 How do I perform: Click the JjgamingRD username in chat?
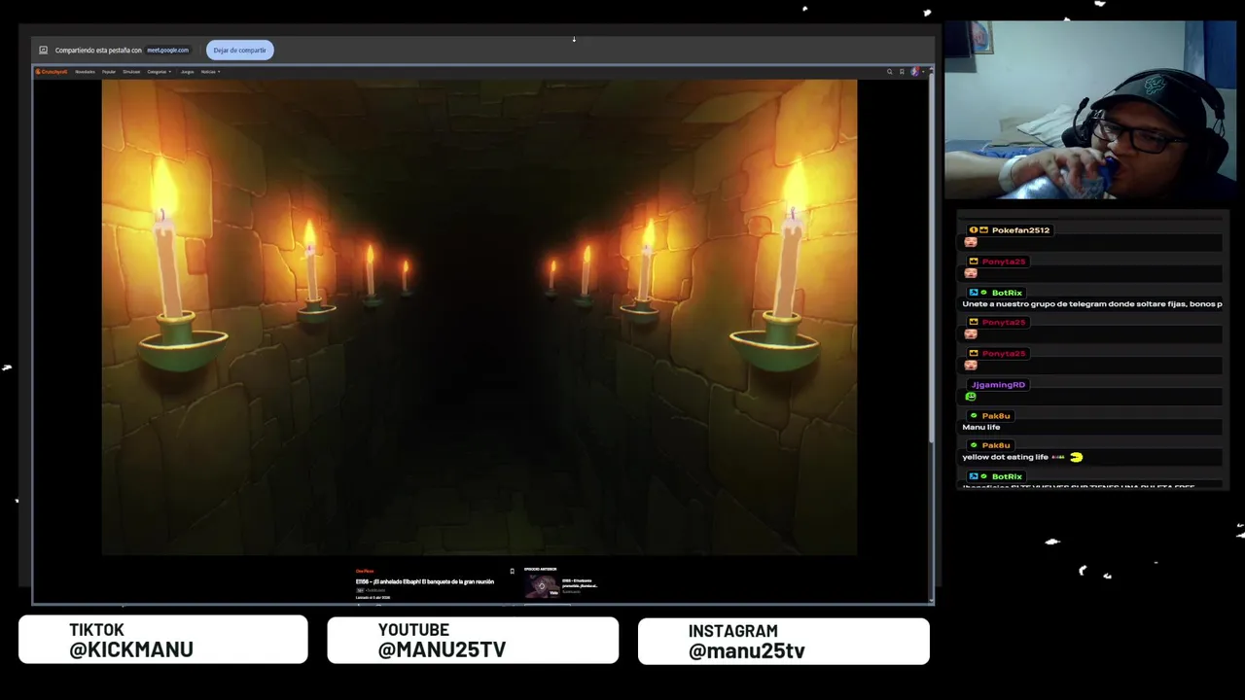[x=998, y=385]
